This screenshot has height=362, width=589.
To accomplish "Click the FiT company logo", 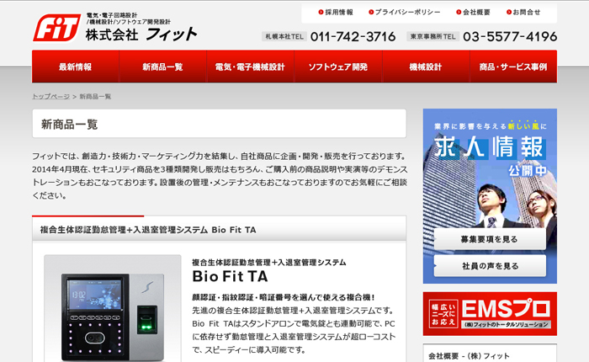I will [57, 28].
